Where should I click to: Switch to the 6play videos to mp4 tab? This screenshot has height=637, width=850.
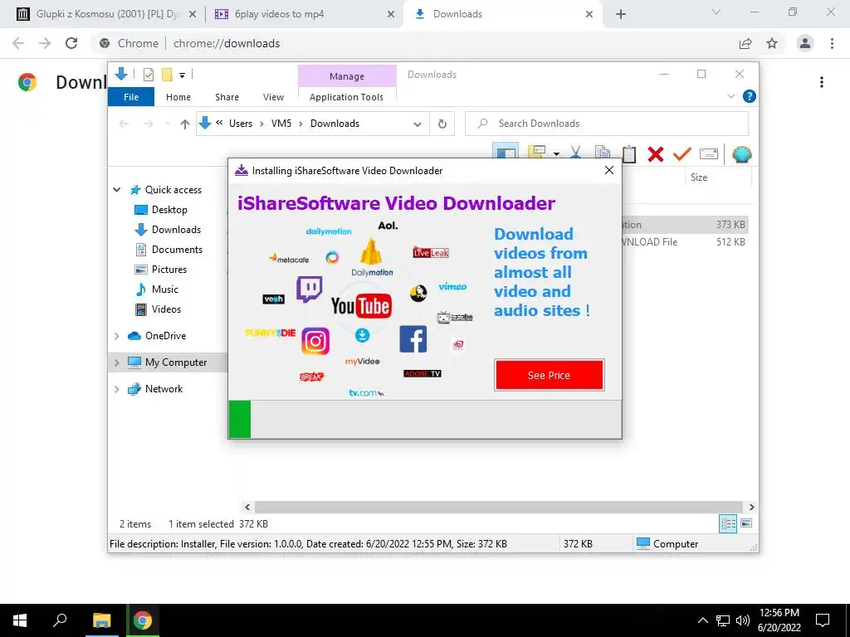click(x=304, y=14)
